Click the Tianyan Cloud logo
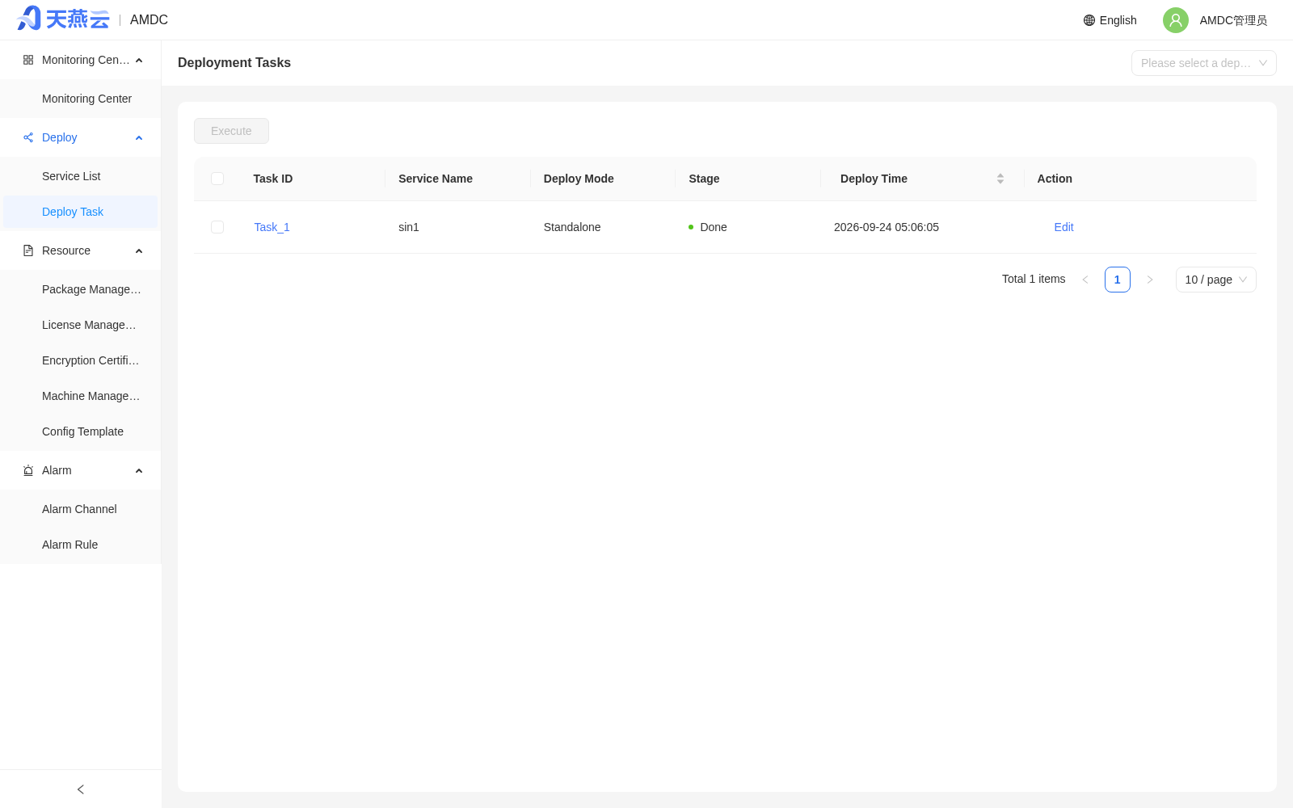 tap(63, 19)
